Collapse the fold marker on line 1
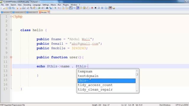Screen dimensions: 189x106 click(11, 16)
